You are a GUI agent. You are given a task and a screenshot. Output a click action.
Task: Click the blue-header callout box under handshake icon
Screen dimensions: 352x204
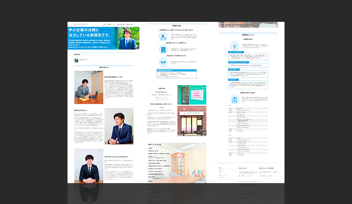(x=177, y=74)
